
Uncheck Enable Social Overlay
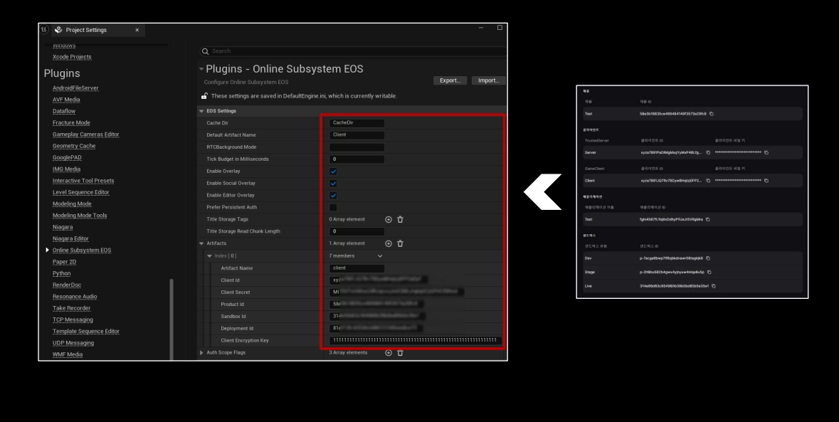[333, 184]
